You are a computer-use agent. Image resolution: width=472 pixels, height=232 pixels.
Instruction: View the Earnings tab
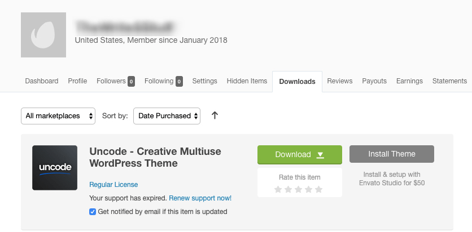[409, 81]
